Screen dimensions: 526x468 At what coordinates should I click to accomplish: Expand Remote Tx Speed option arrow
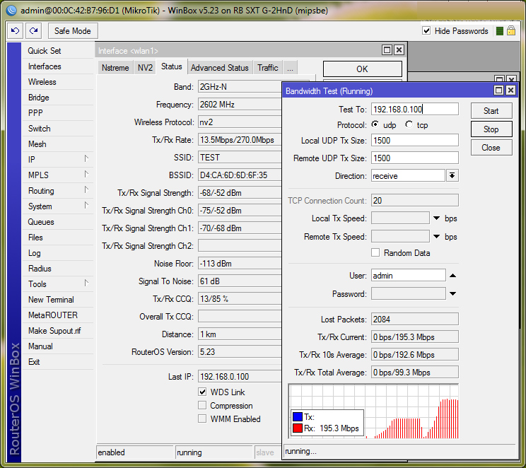(436, 237)
